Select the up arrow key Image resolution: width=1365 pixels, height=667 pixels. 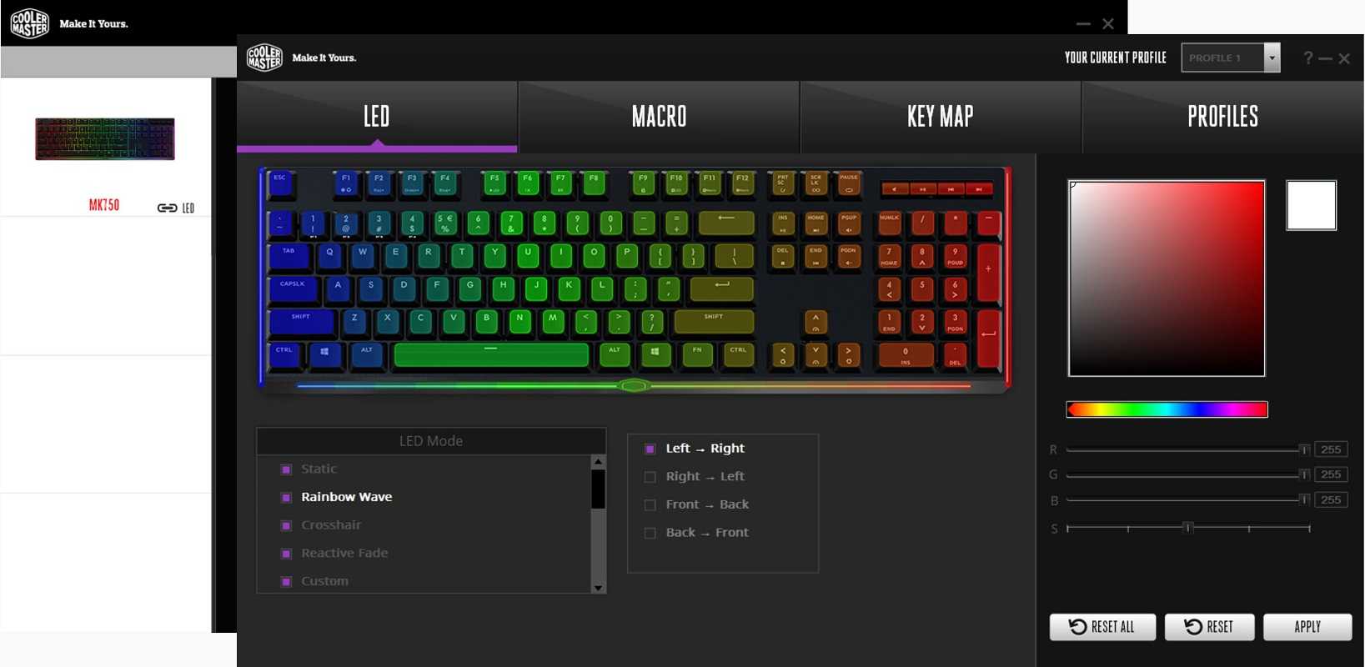point(815,321)
